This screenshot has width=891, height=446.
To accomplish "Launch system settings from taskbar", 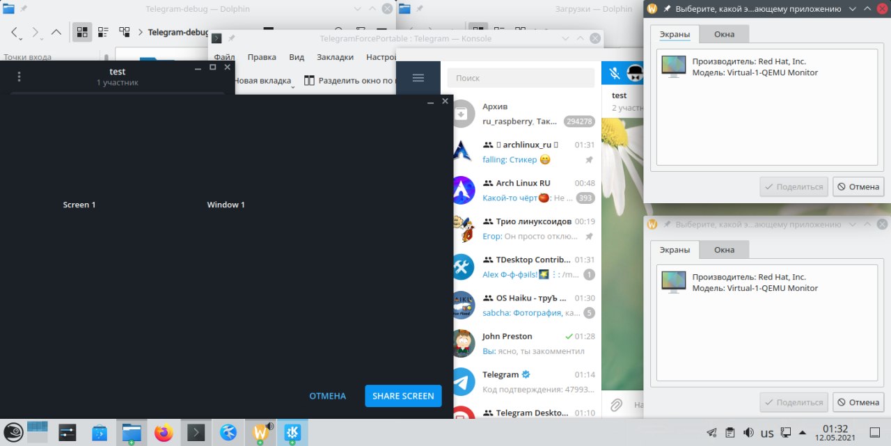I will (68, 433).
